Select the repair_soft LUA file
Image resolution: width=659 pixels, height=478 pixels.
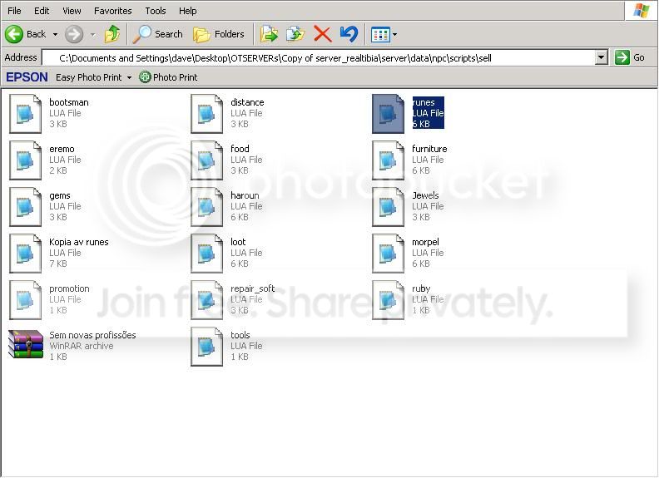(233, 299)
